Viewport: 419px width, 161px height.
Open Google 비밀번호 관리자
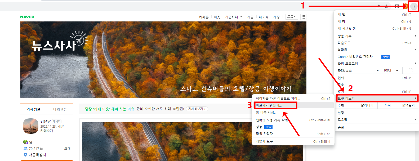coord(376,57)
